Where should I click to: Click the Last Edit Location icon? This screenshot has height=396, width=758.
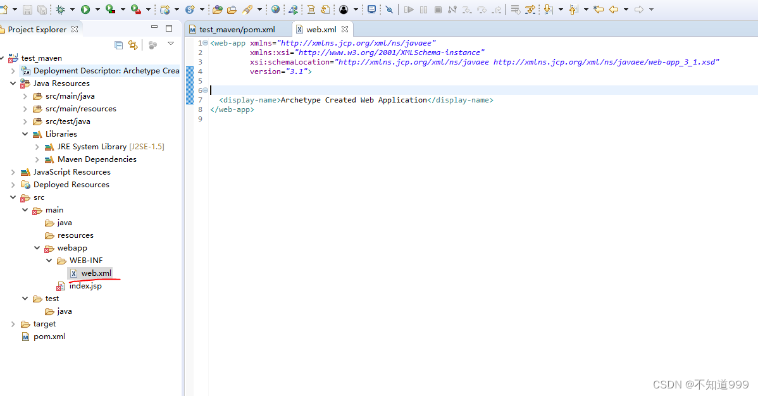pos(598,9)
